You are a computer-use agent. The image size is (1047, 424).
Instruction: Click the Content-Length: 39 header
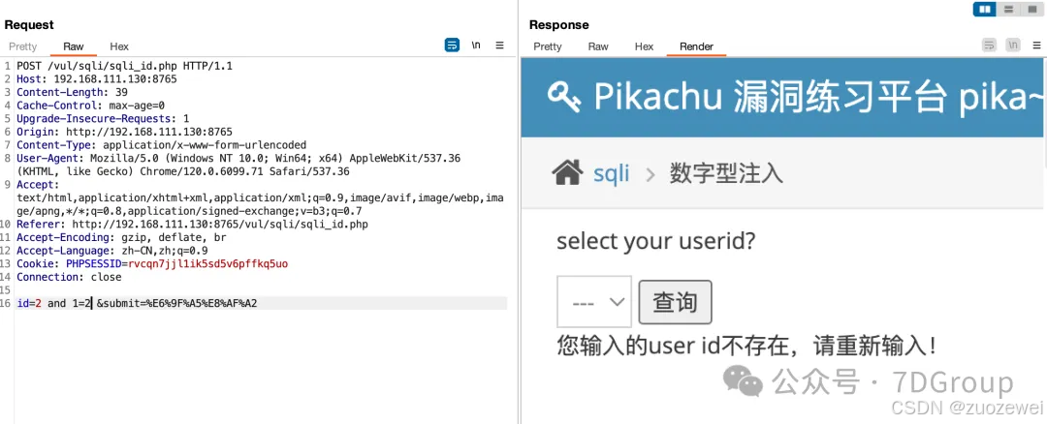tap(72, 92)
